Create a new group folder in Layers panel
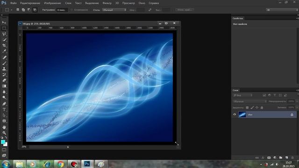 (x=281, y=158)
